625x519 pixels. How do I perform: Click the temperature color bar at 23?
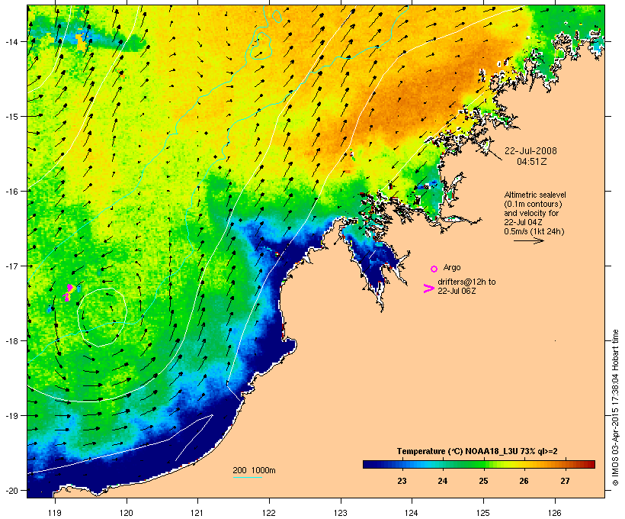[x=402, y=464]
